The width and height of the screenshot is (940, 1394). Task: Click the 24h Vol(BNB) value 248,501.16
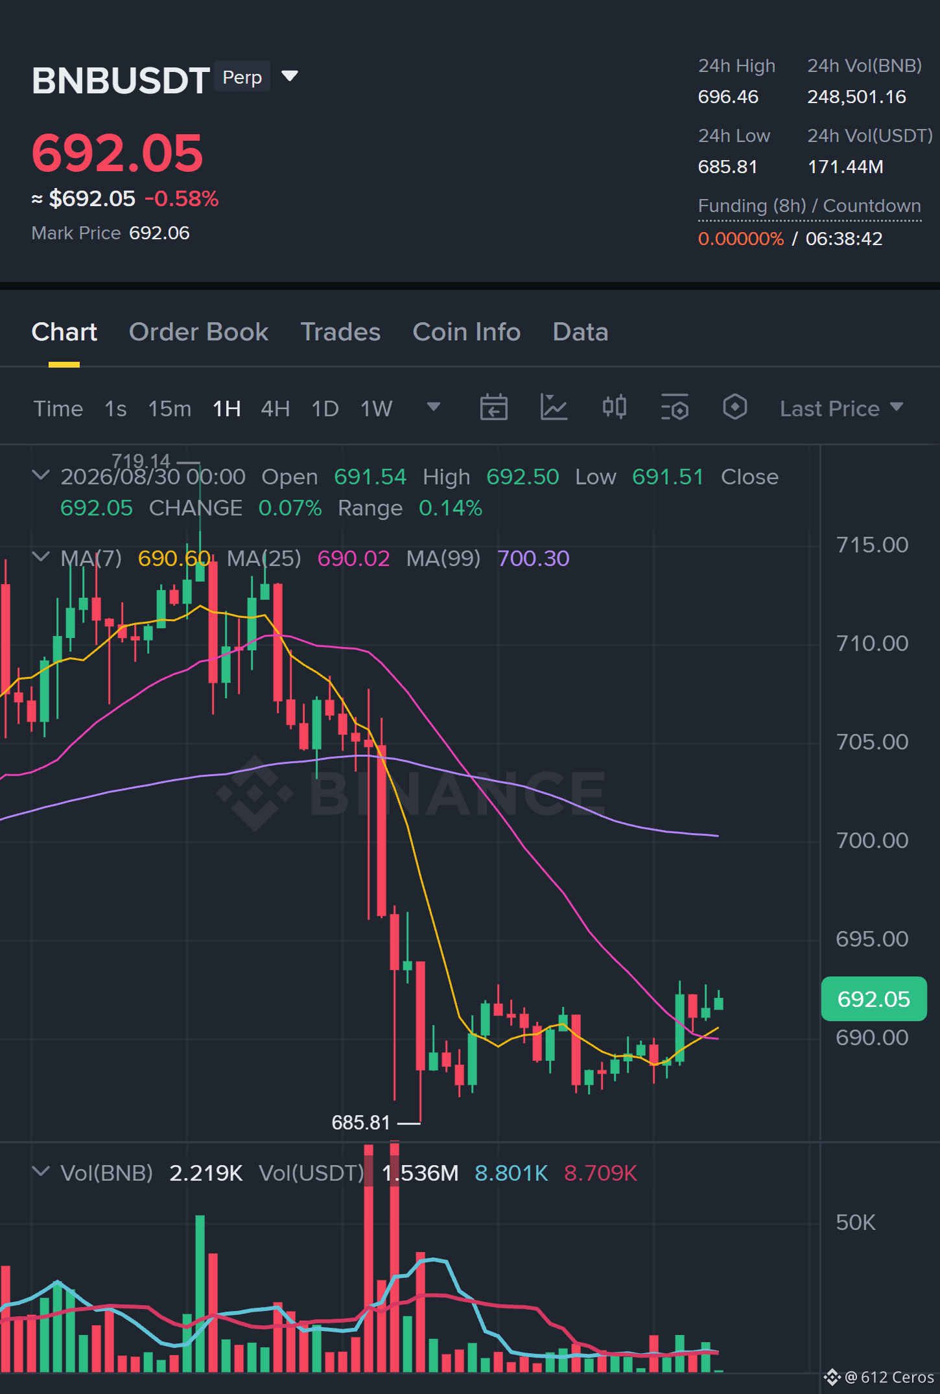[x=856, y=97]
